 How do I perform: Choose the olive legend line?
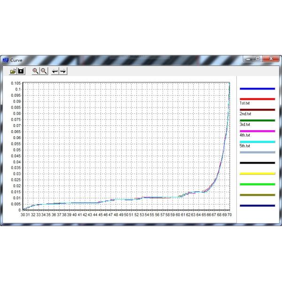[257, 195]
